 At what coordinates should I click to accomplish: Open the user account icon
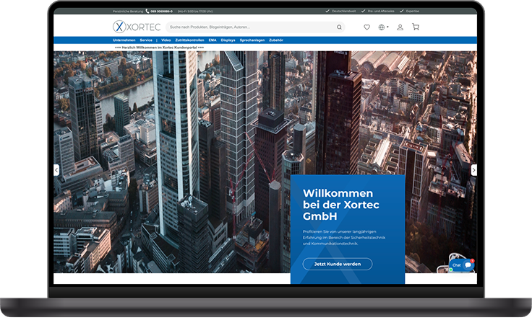pos(400,27)
